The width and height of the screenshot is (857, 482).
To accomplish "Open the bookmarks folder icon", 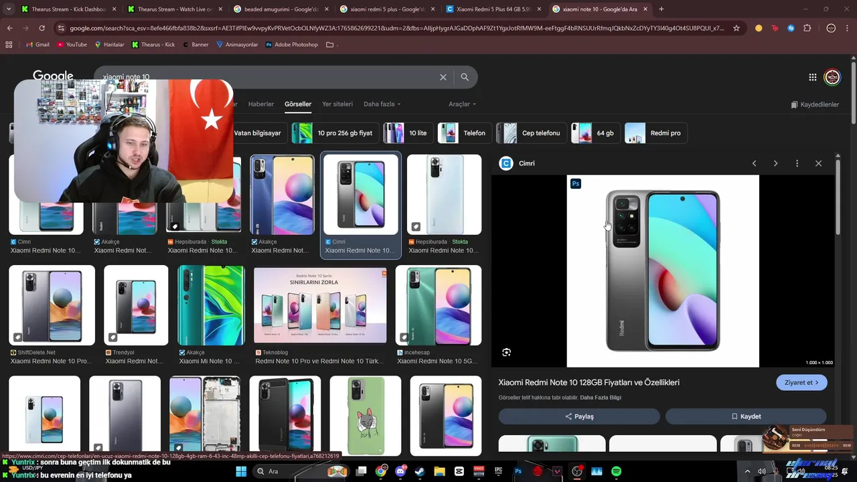I will pyautogui.click(x=329, y=44).
